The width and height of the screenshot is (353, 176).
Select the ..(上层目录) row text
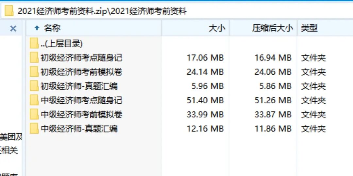(x=62, y=44)
